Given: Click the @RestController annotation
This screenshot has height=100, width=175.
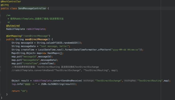Looking at the screenshot, I should point(11,2).
